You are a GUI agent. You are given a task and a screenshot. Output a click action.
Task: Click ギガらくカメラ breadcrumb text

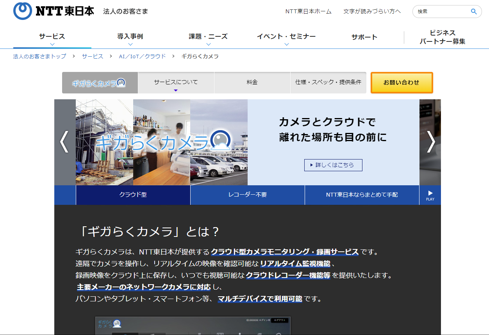click(200, 56)
